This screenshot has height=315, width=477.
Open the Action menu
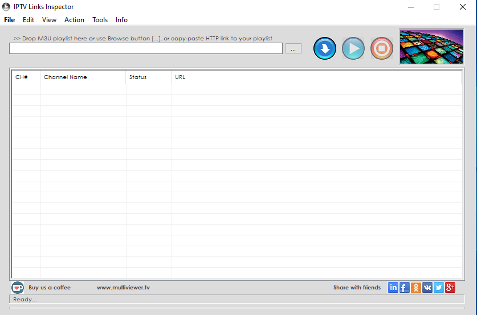click(74, 20)
